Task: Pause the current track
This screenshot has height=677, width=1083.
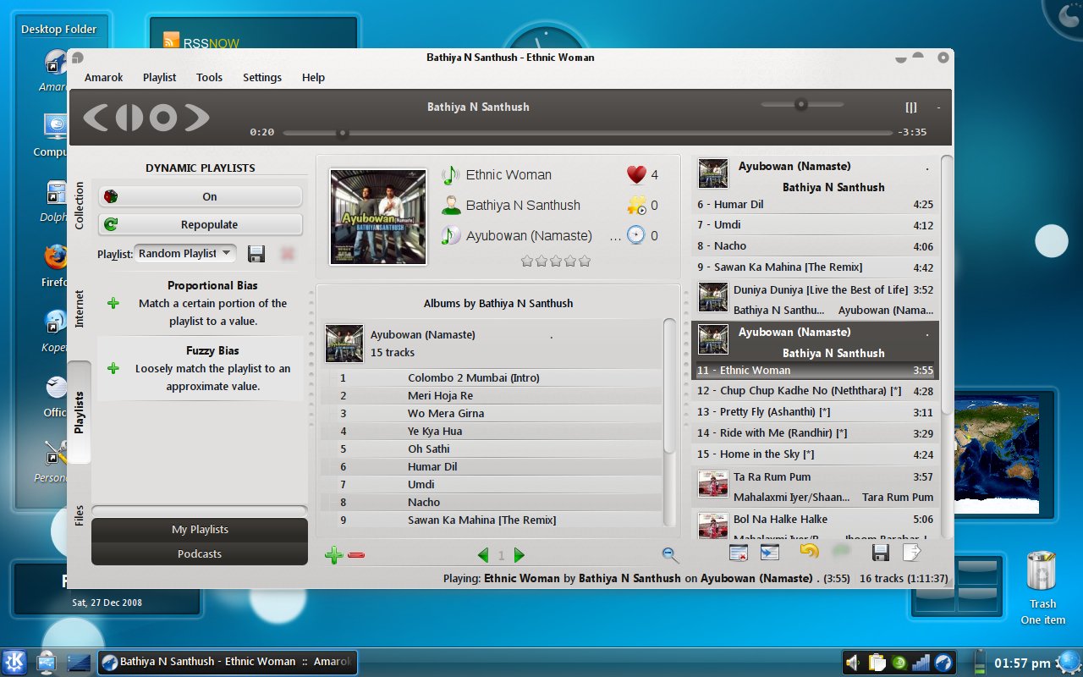Action: click(129, 118)
